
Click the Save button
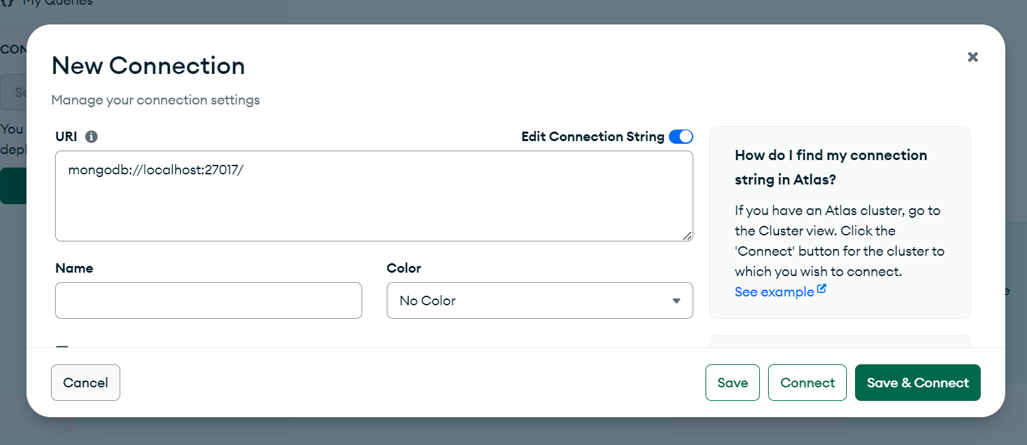pyautogui.click(x=732, y=382)
